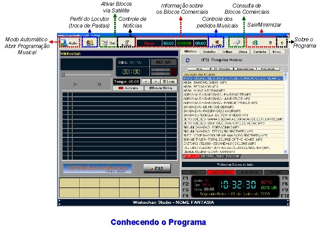Click the music list scrollbar down arrow
Viewport: 321px width, 240px height.
point(285,152)
